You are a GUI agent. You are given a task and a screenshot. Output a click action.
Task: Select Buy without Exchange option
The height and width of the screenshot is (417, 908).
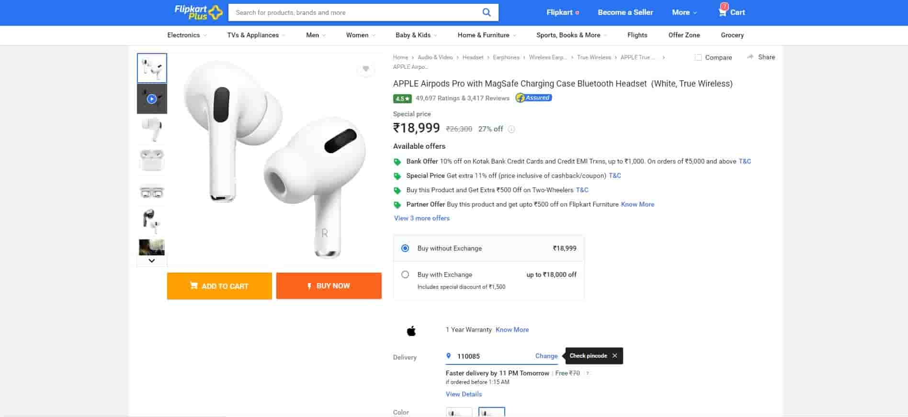[405, 248]
